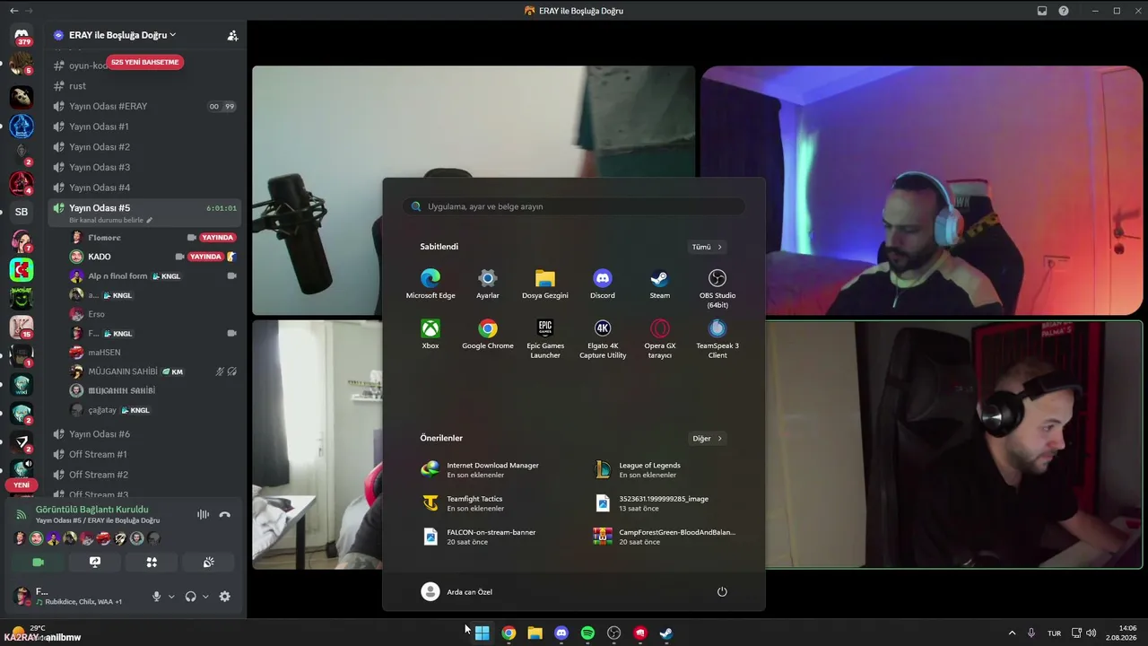Show hidden system tray icons

tap(1013, 633)
